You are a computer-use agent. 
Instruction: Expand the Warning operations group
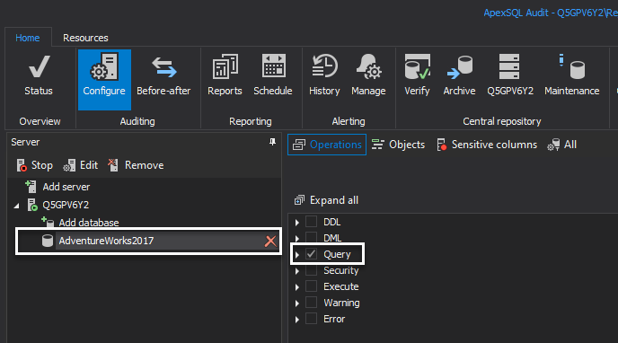tap(297, 303)
